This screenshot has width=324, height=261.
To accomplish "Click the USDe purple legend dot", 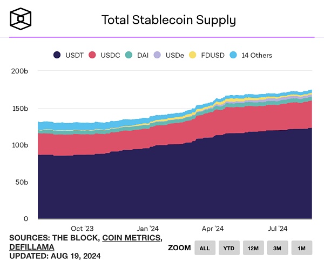I will pos(157,55).
